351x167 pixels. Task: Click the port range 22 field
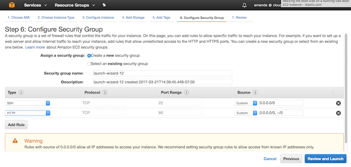180,103
